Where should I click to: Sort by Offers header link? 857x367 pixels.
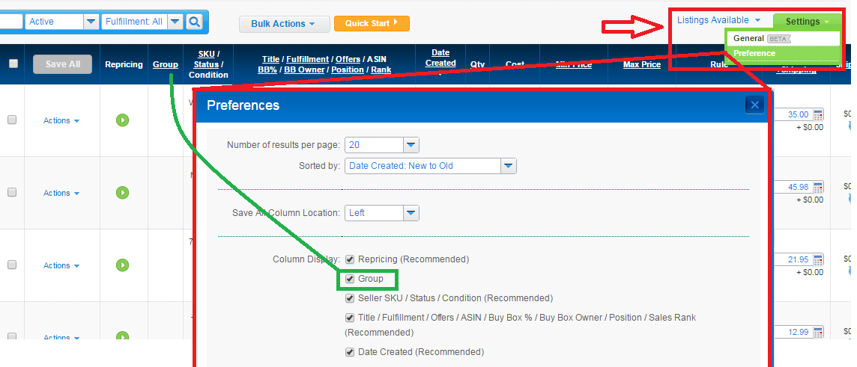(x=348, y=59)
